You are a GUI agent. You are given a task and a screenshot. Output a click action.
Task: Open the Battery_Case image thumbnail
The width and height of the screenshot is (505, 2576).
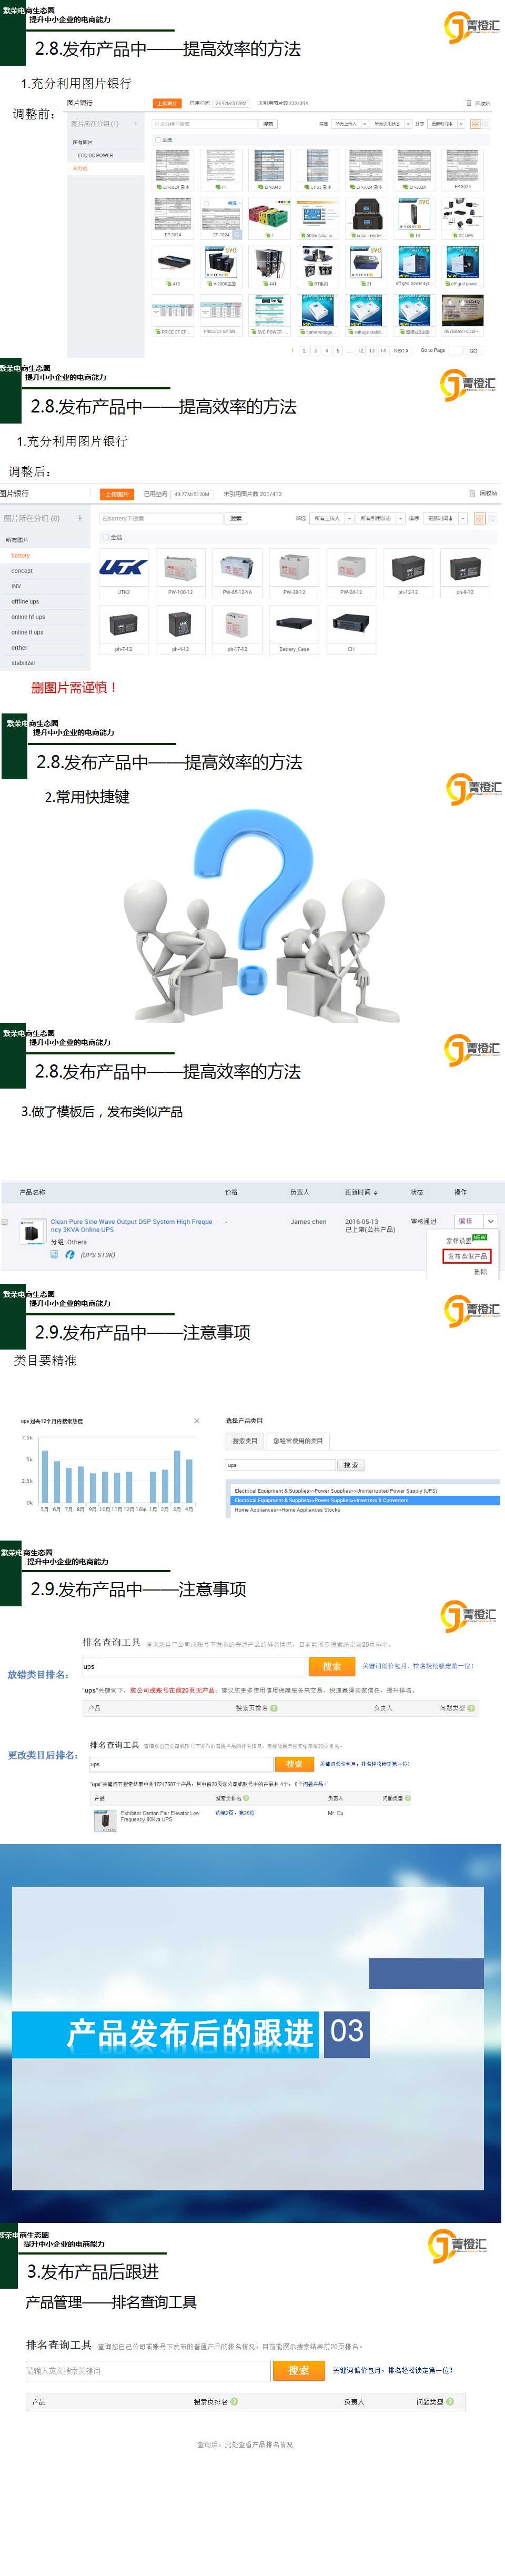coord(294,624)
